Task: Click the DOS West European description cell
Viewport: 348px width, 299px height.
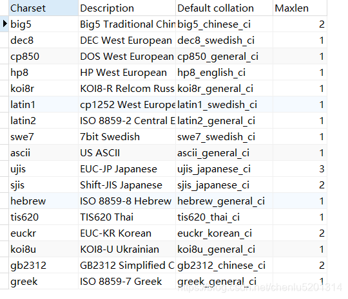Action: 127,56
